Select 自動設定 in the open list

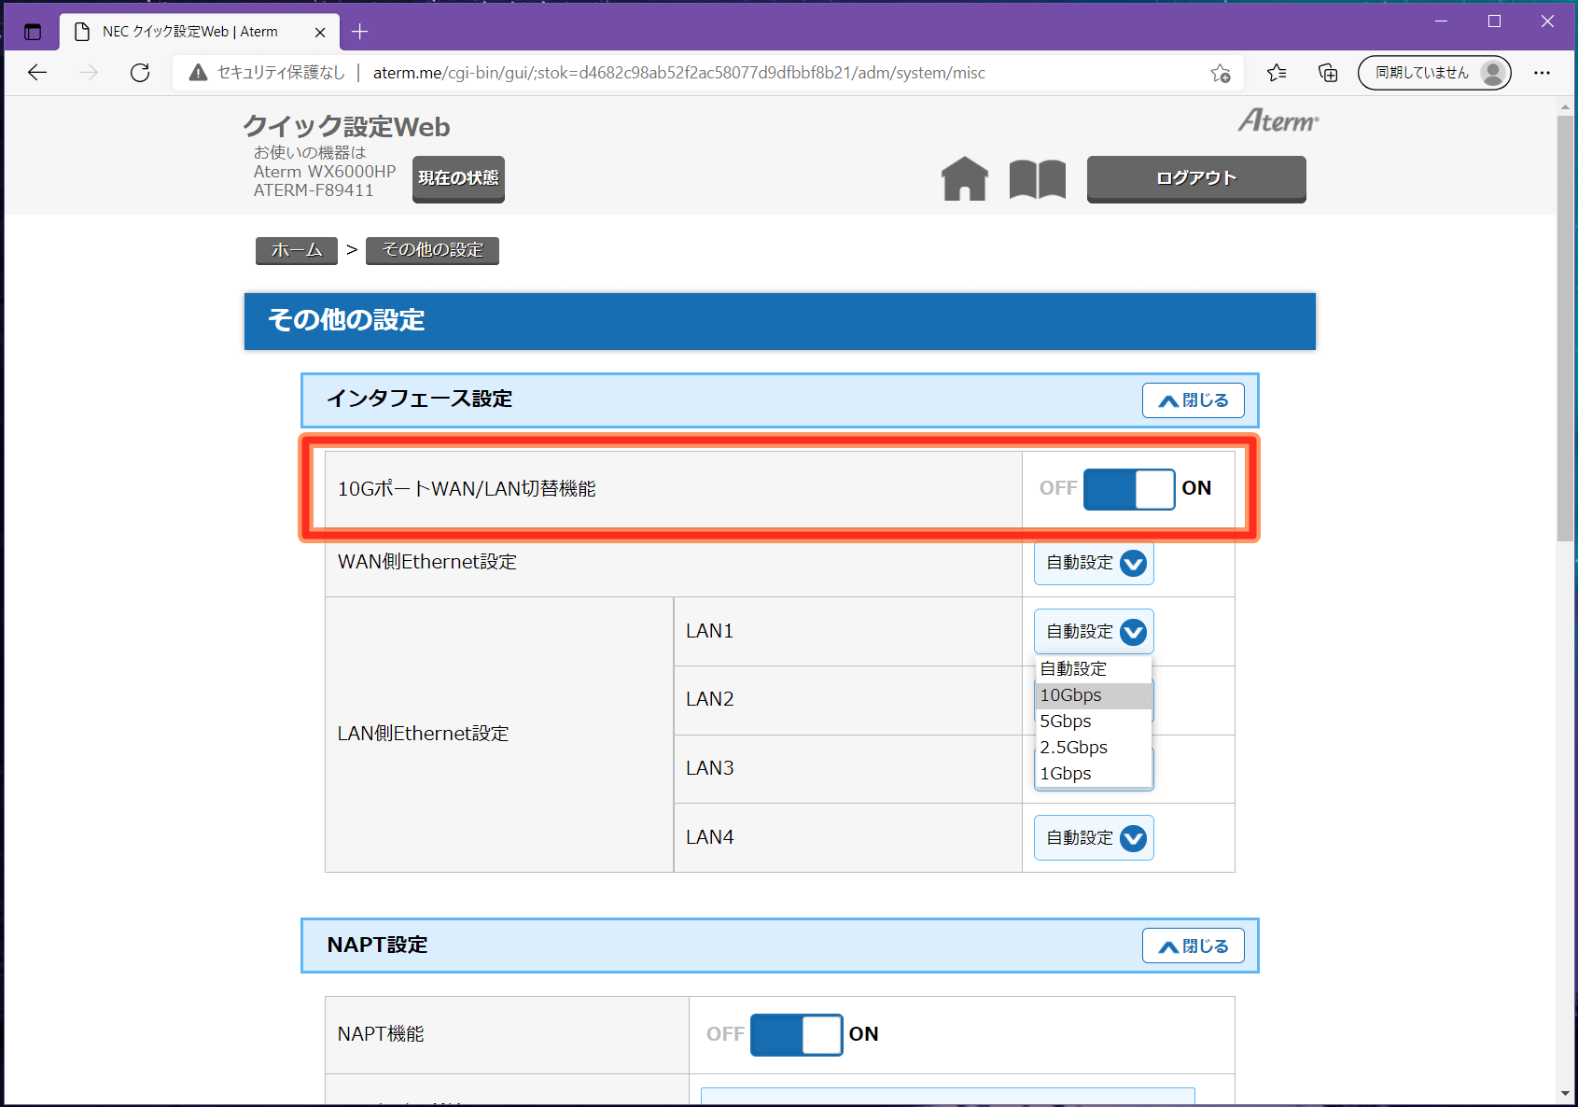(1094, 669)
